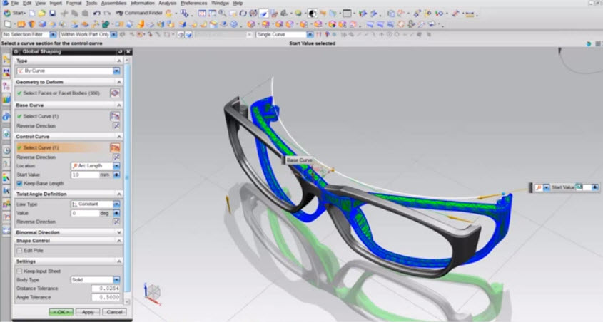Open the Assemblies menu
This screenshot has width=603, height=322.
114,3
